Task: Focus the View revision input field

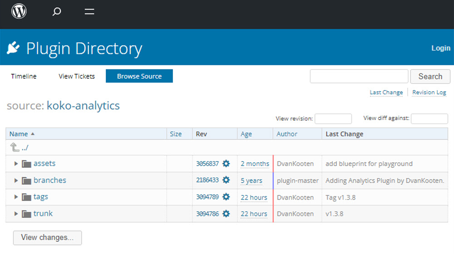Action: tap(333, 119)
